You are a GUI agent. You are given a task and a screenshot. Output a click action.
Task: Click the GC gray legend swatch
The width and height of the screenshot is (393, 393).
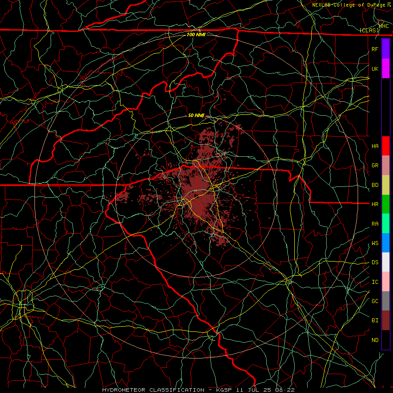(386, 301)
